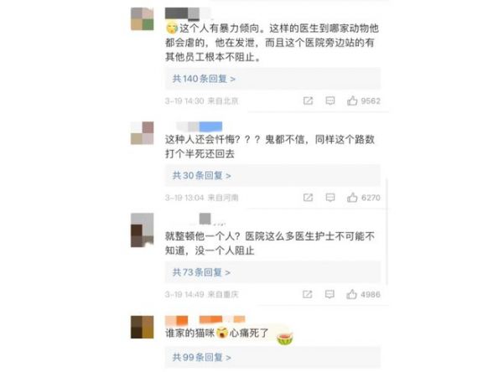Screen dimensions: 503x372
Task: Expand 共140条回复 replies
Action: 204,79
